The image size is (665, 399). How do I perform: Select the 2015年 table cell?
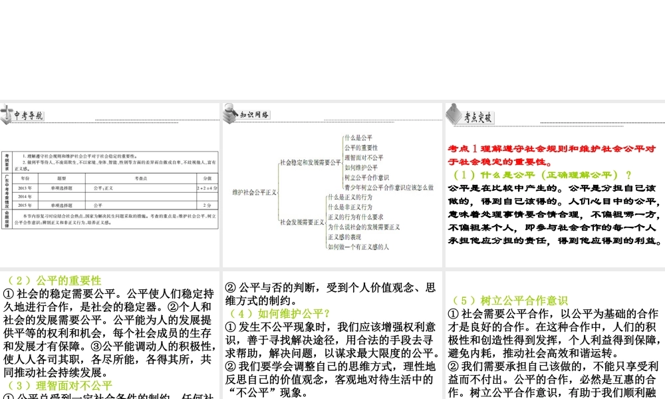25,205
